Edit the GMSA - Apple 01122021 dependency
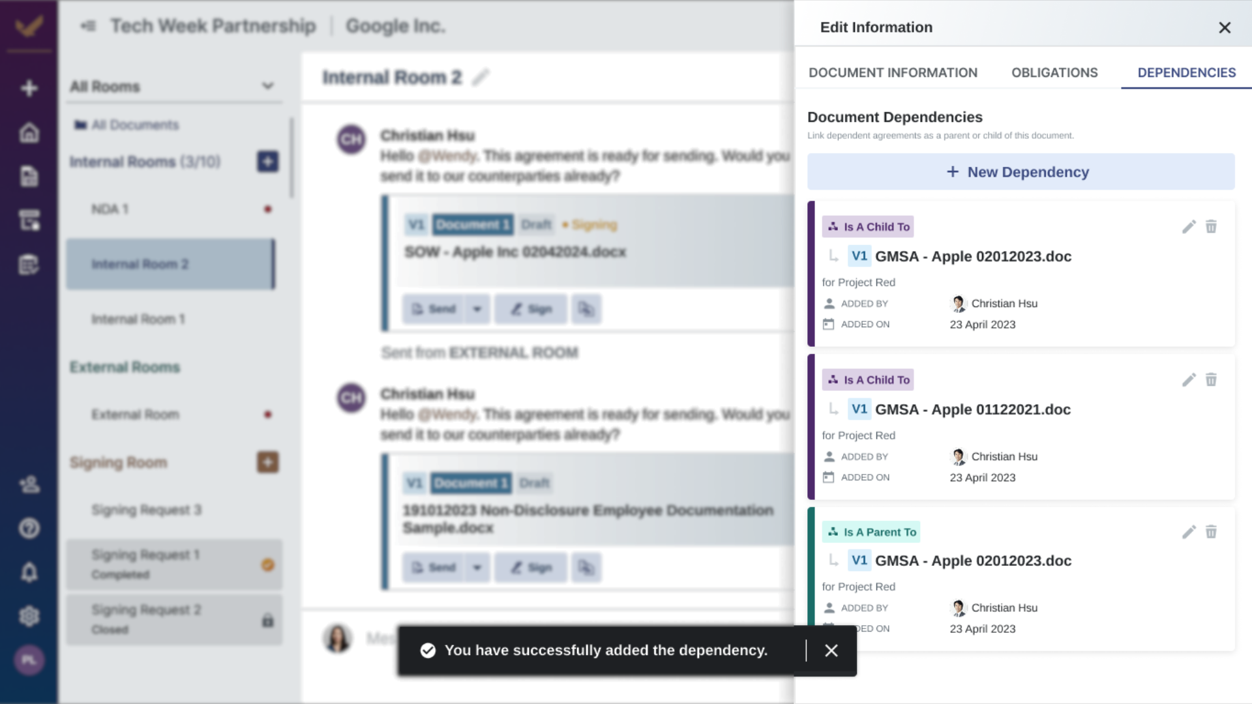1252x704 pixels. click(x=1189, y=380)
